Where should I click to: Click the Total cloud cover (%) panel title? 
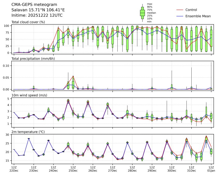[x=28, y=22]
